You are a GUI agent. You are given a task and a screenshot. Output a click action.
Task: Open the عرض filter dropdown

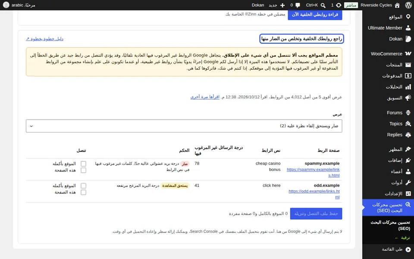(x=184, y=126)
